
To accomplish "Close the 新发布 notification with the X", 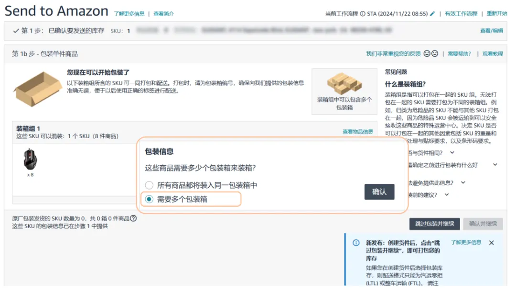I will tap(491, 243).
